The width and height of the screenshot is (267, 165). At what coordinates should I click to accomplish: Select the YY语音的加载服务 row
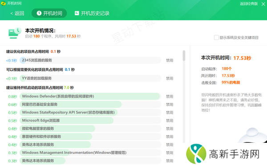coord(90,78)
